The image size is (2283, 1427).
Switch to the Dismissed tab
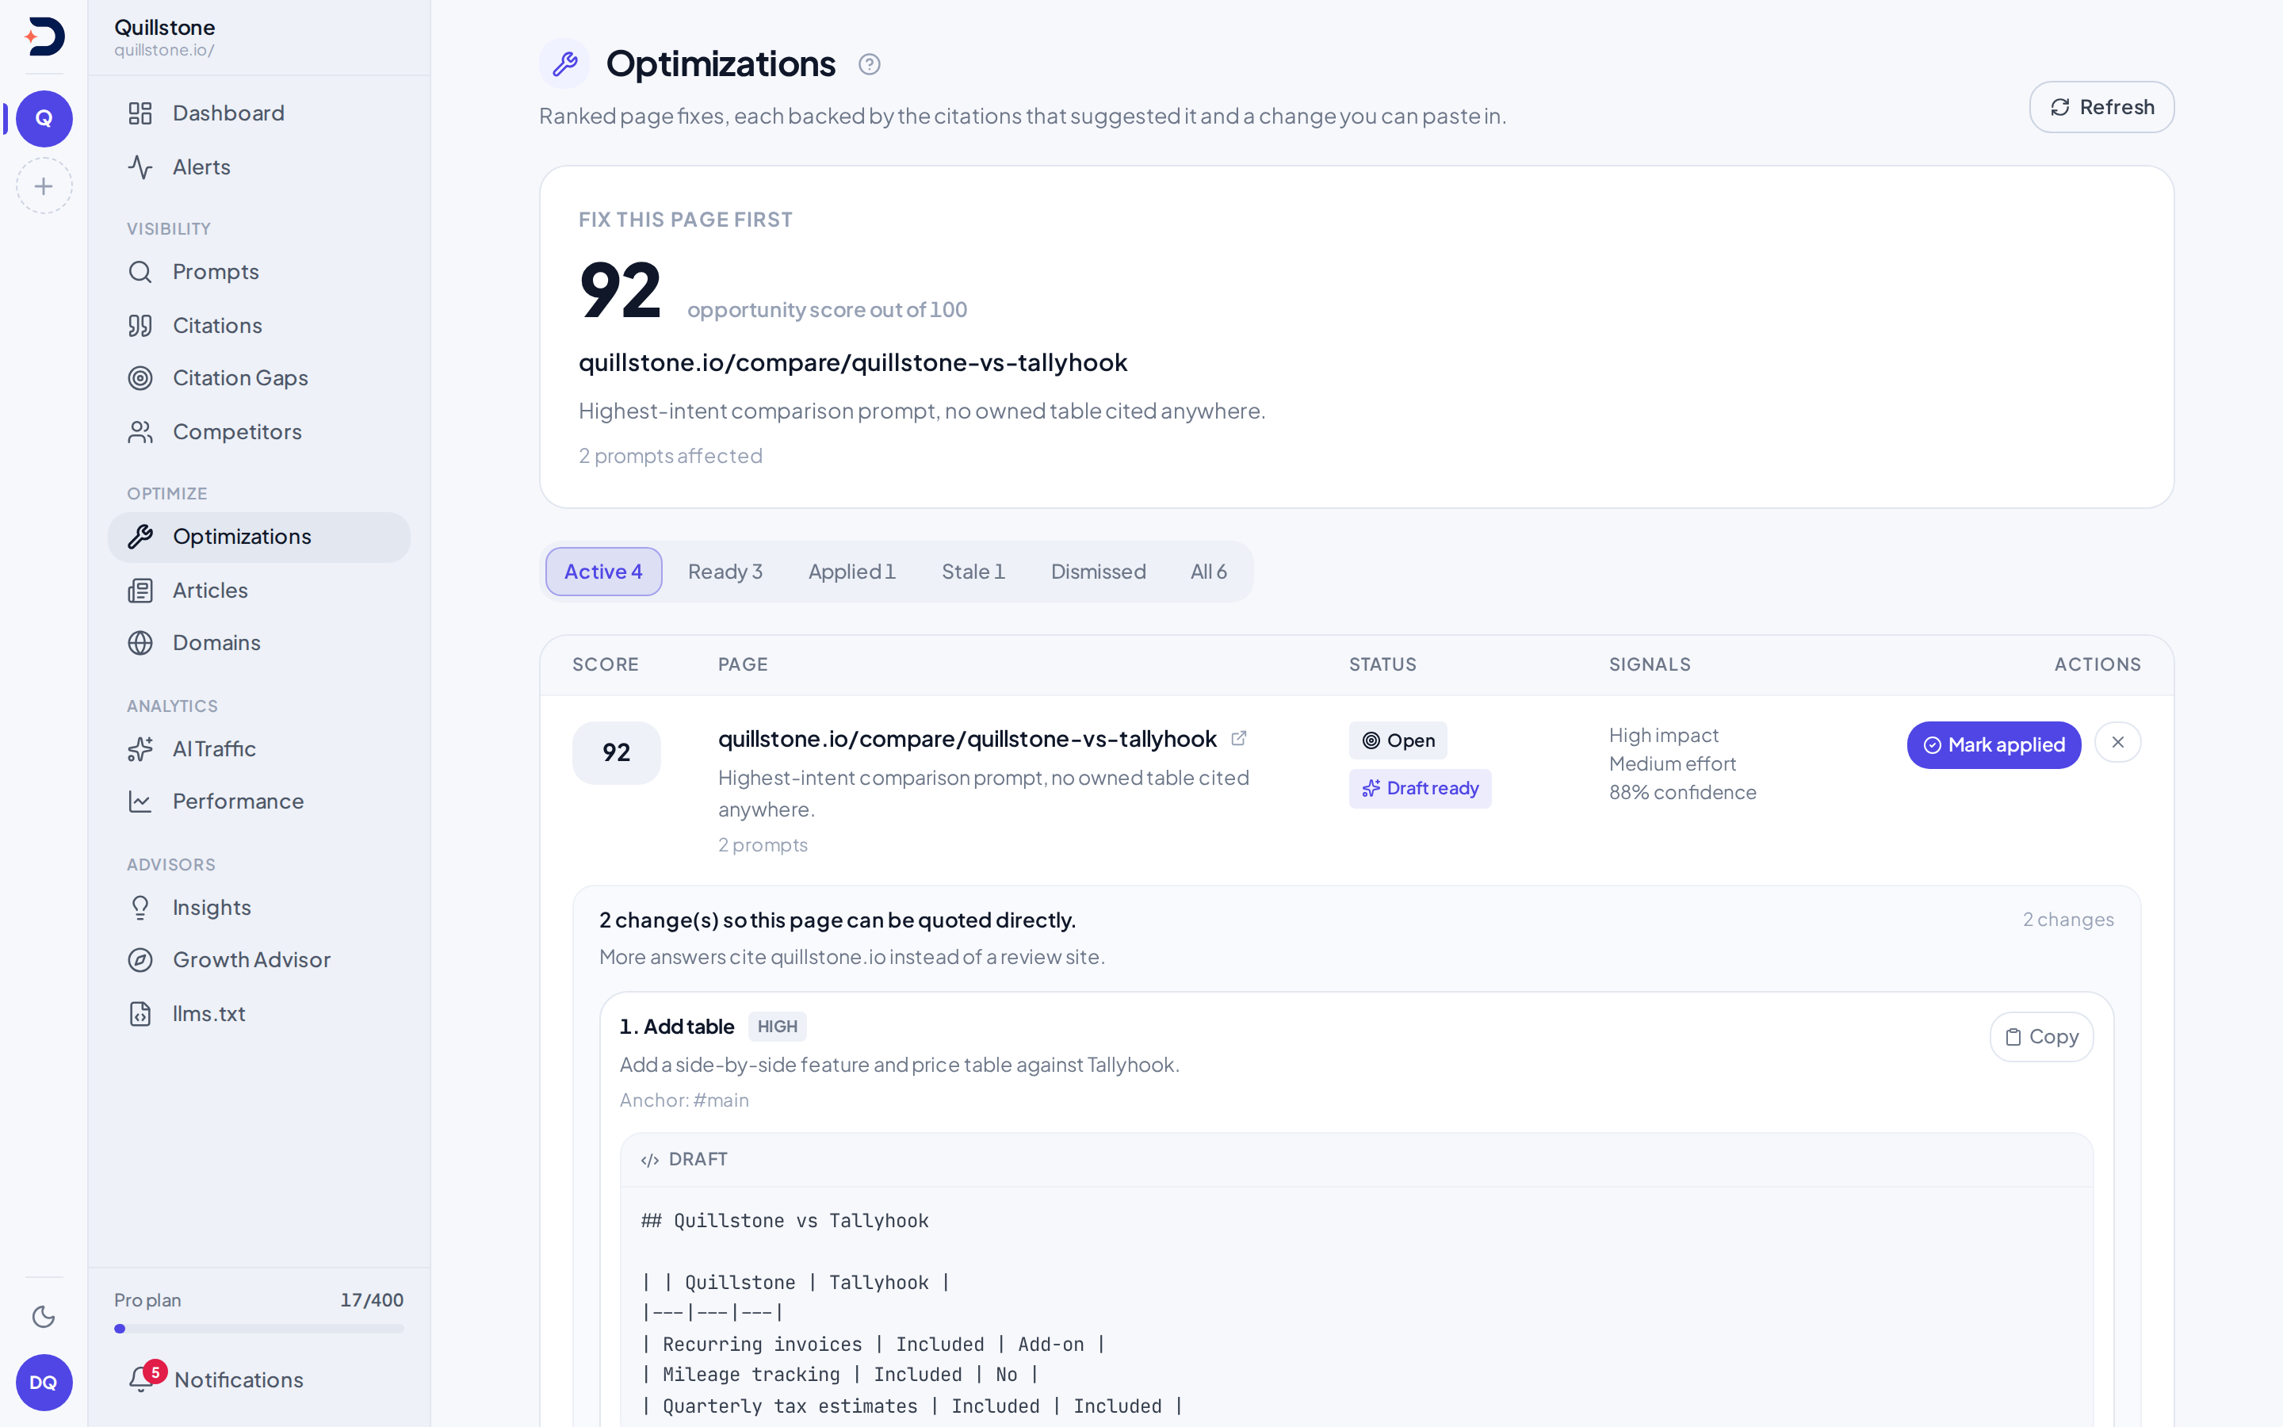point(1098,572)
